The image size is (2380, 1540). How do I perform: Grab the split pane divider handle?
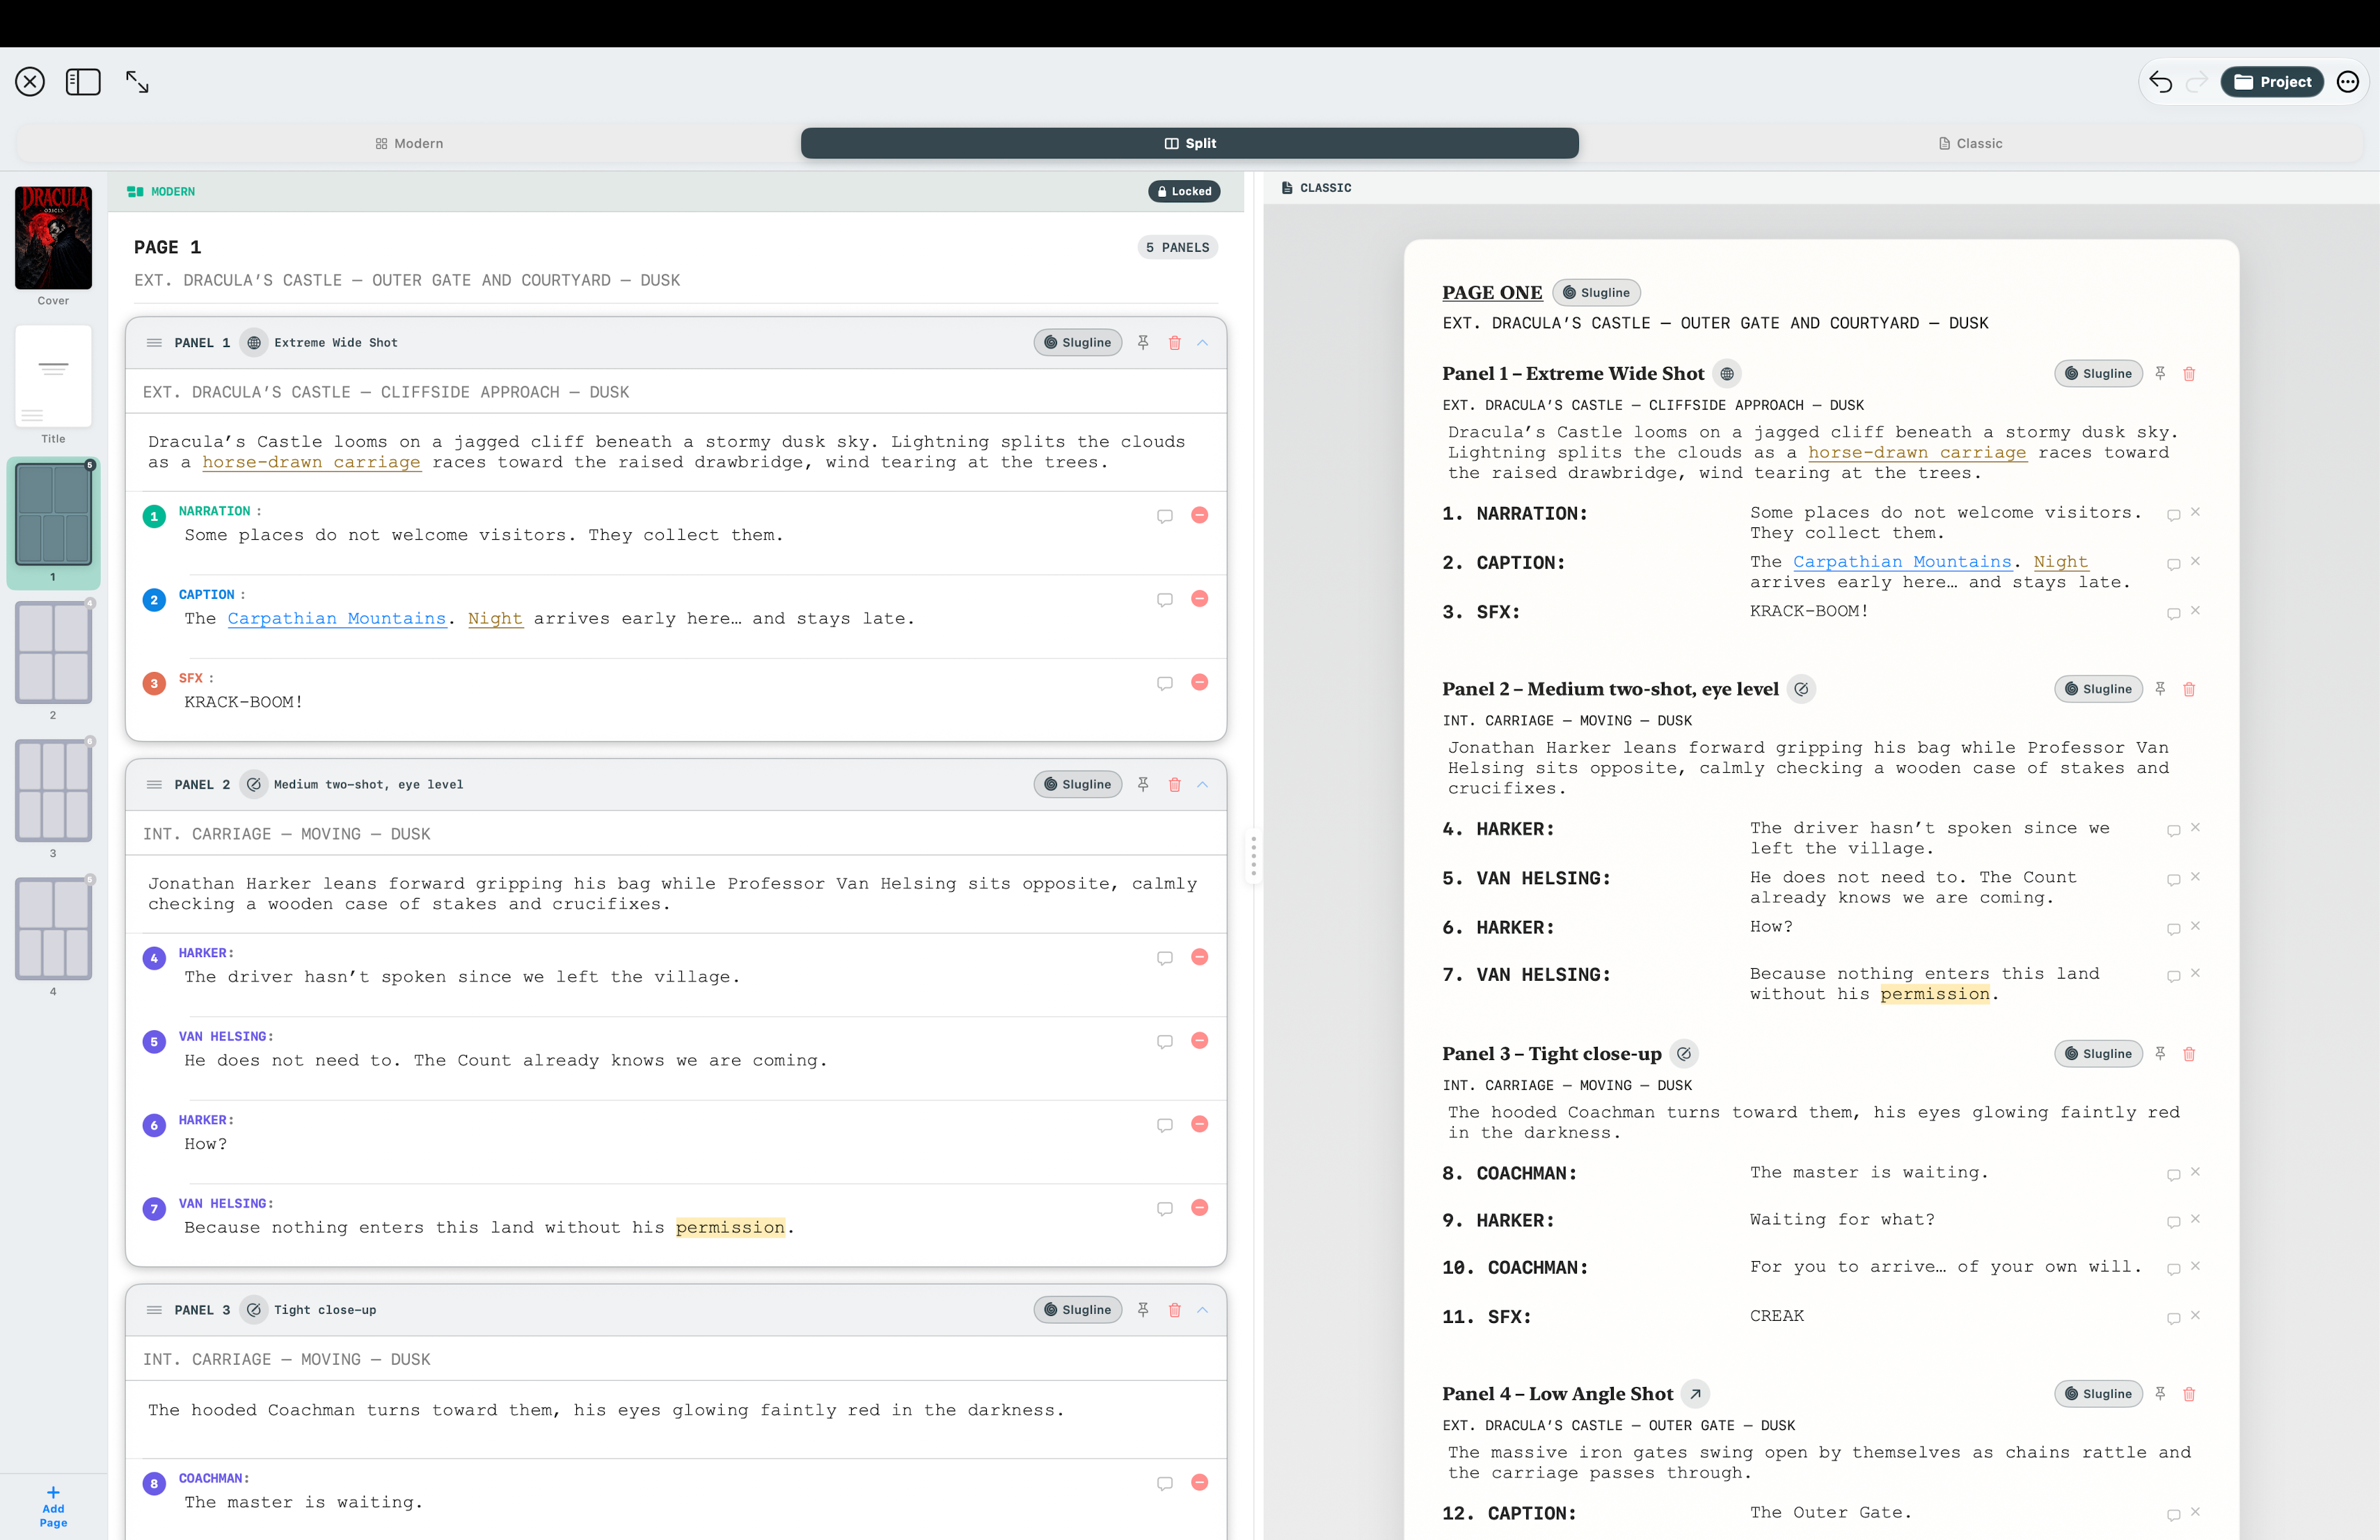coord(1253,858)
